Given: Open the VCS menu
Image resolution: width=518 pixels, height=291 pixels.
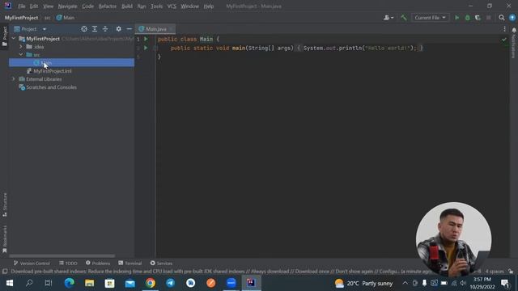Looking at the screenshot, I should (x=172, y=6).
